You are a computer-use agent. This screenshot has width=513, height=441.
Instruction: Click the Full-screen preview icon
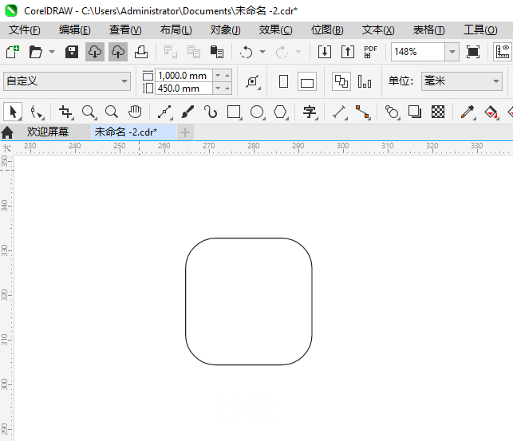coord(473,52)
